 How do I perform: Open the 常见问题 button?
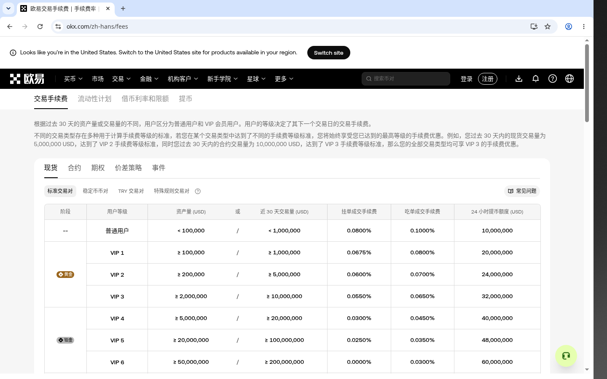click(x=522, y=191)
